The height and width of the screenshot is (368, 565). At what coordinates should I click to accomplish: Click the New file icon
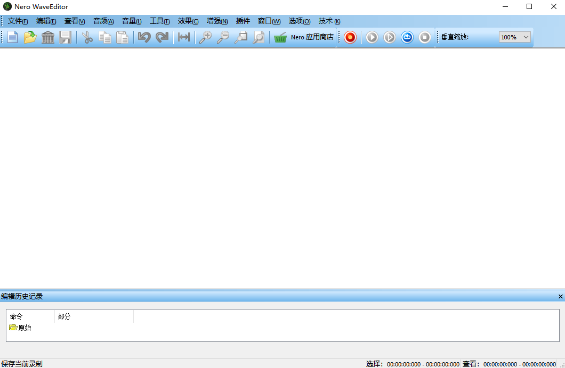pos(13,37)
